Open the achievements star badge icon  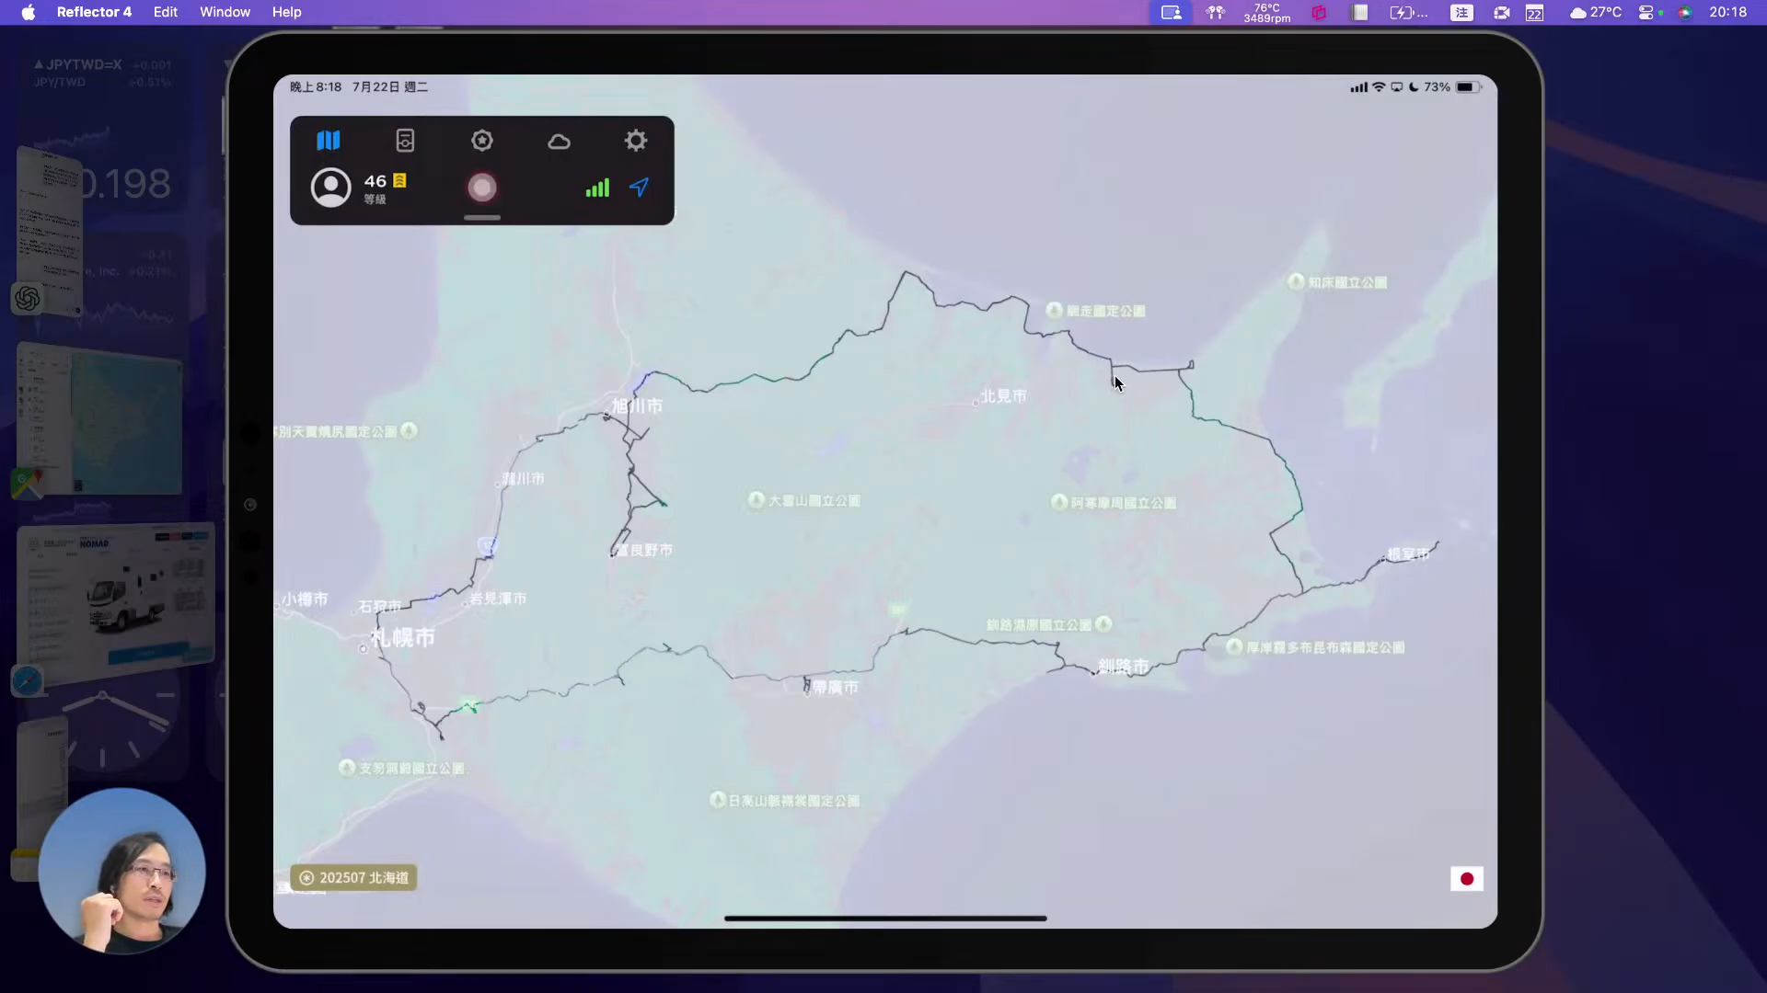click(482, 141)
